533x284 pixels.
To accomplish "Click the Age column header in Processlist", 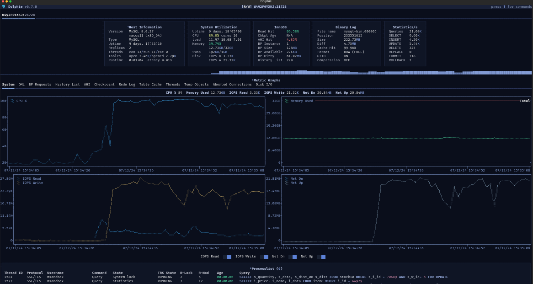I will (220, 273).
